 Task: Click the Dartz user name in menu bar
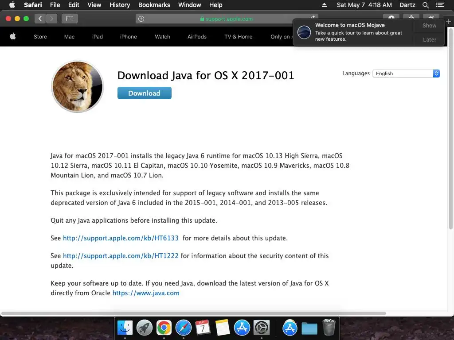pyautogui.click(x=407, y=5)
